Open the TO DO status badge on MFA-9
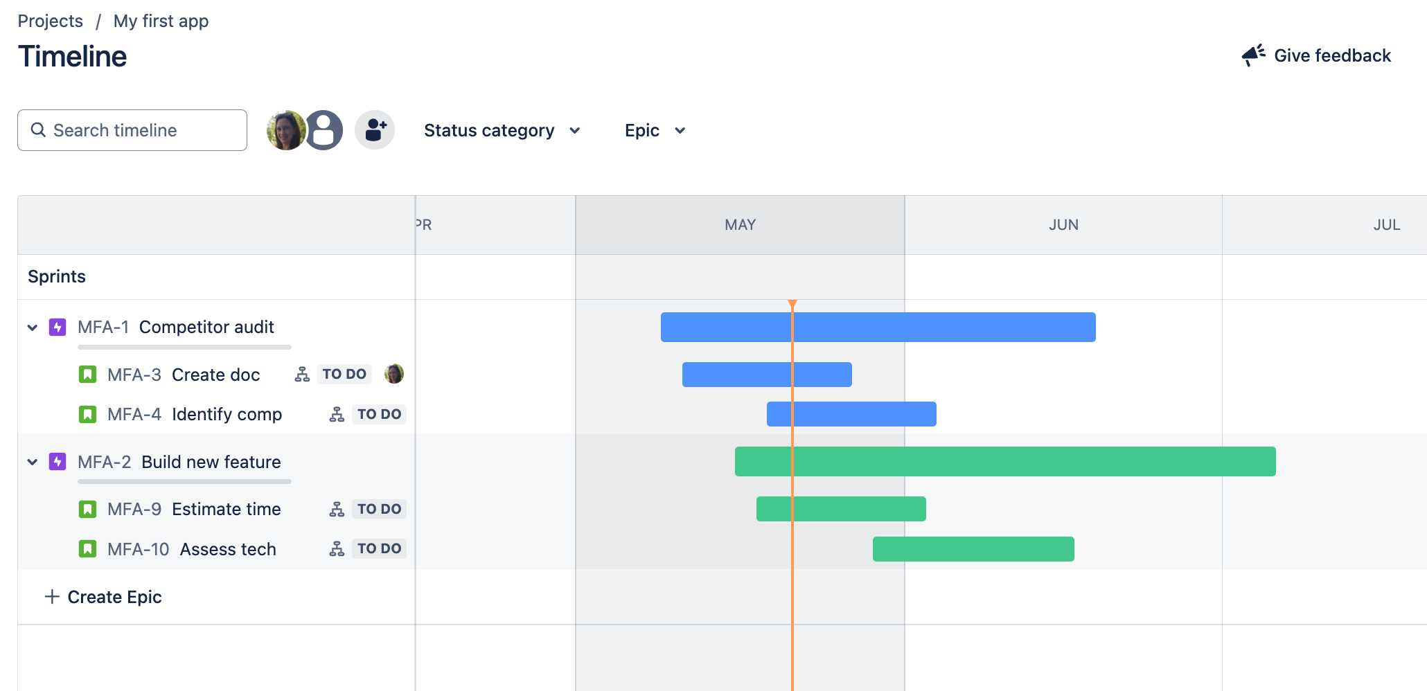Image resolution: width=1427 pixels, height=691 pixels. coord(379,508)
